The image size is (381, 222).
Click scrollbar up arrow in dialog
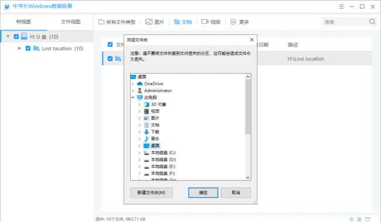(x=247, y=77)
